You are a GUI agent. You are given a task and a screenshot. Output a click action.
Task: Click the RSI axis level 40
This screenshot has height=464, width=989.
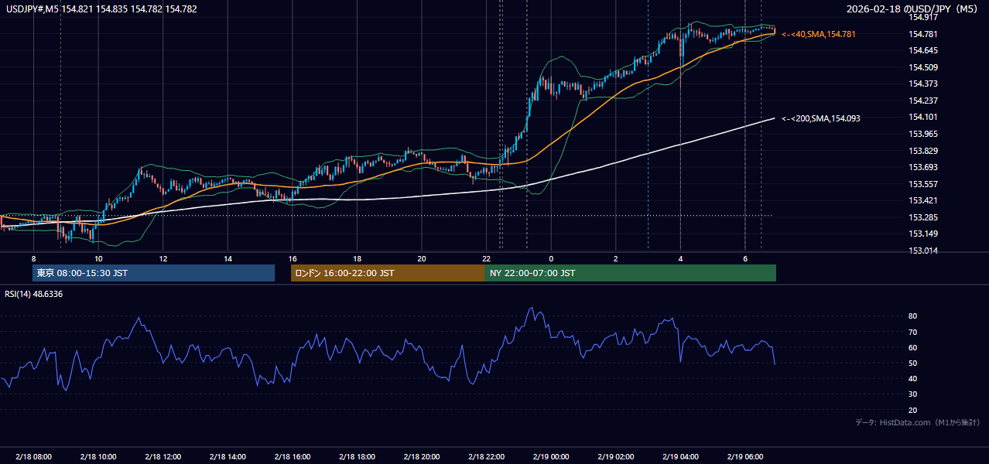tap(913, 378)
